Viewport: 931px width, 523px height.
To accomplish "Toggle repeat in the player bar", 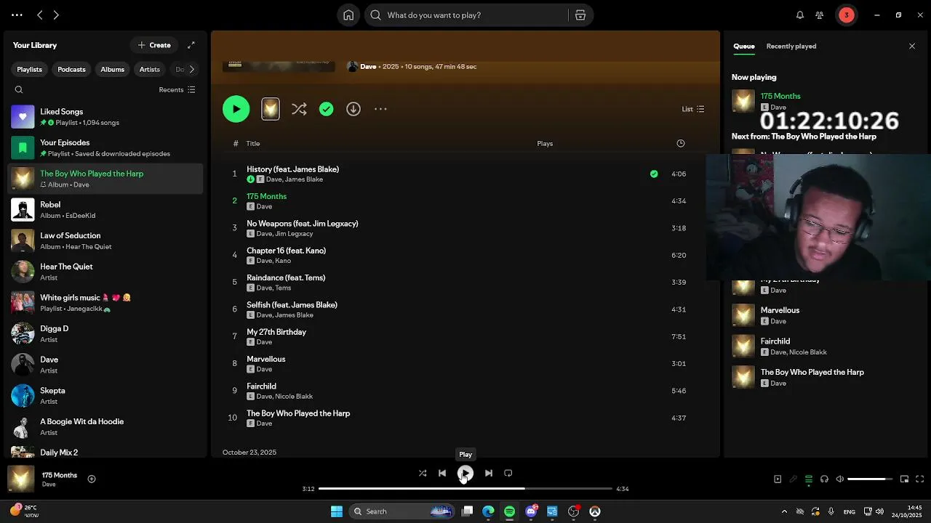I will [508, 473].
